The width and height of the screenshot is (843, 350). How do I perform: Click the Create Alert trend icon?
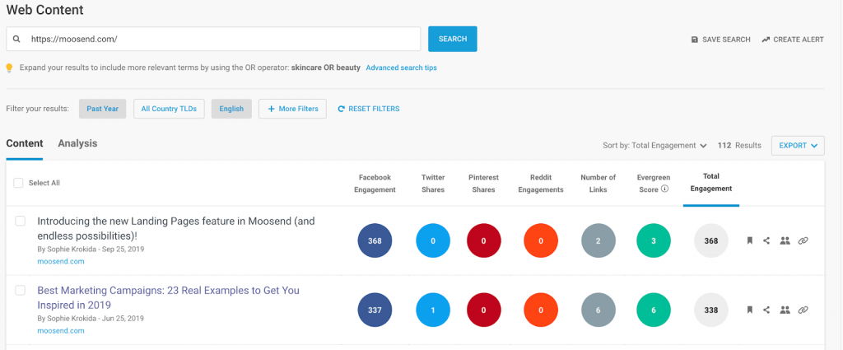tap(766, 40)
